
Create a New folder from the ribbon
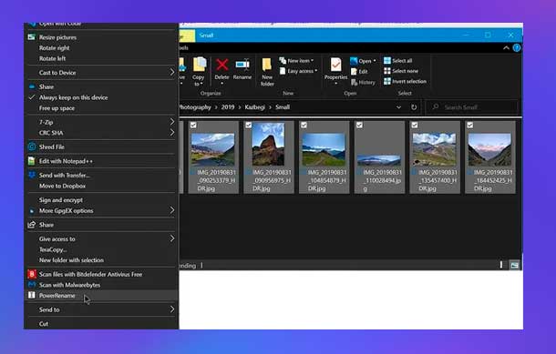(x=267, y=72)
